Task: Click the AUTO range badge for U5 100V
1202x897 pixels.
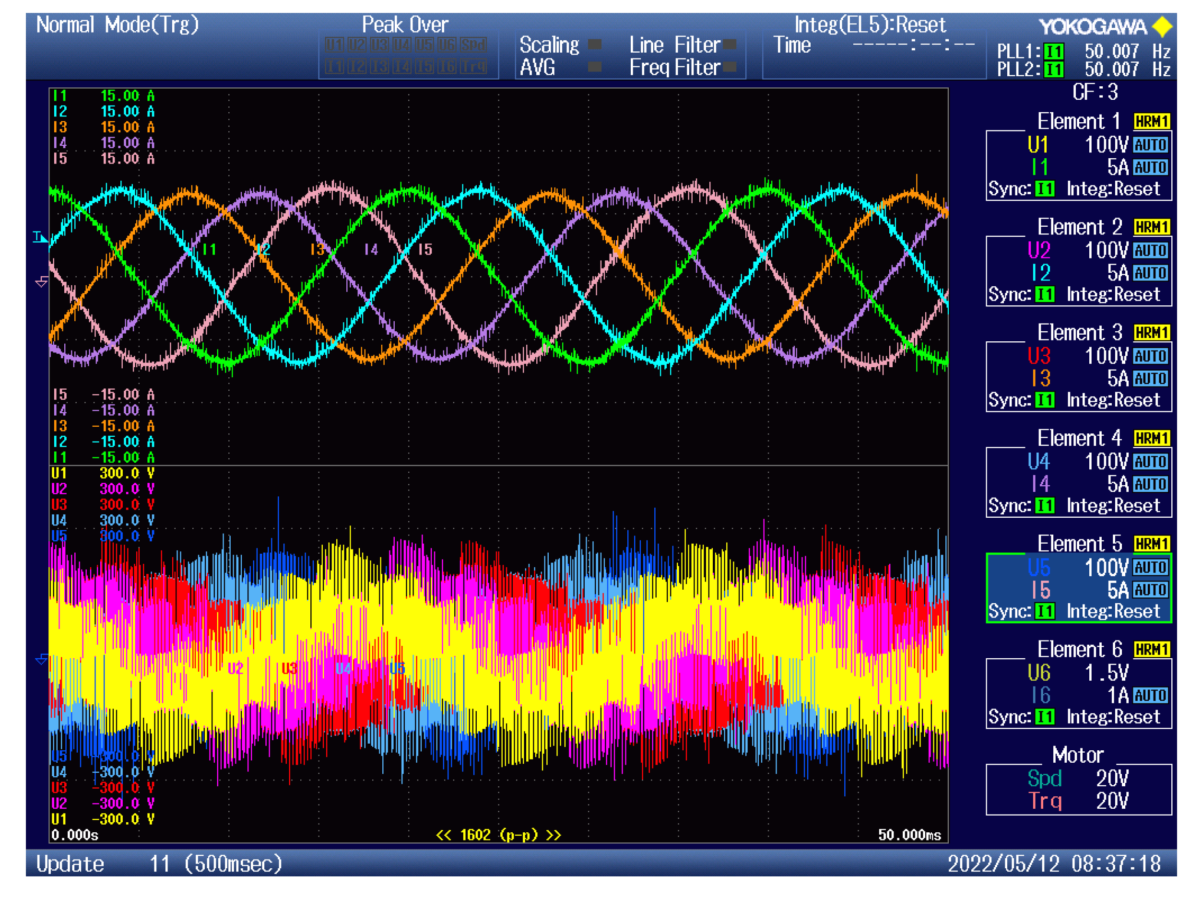Action: click(1150, 568)
